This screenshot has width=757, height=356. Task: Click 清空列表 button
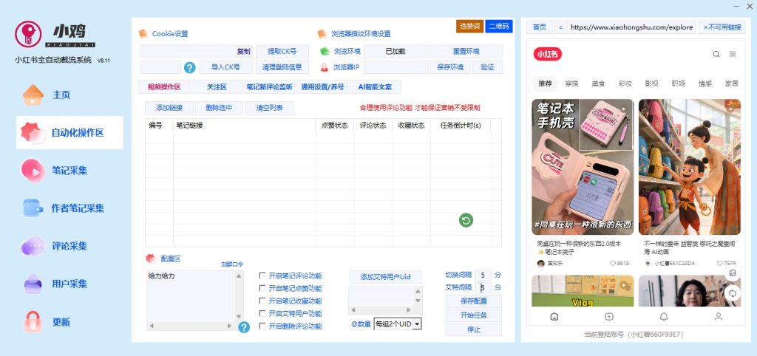point(269,108)
